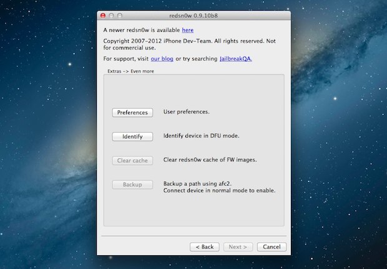
Task: Click the disabled Backup button
Action: pos(132,185)
